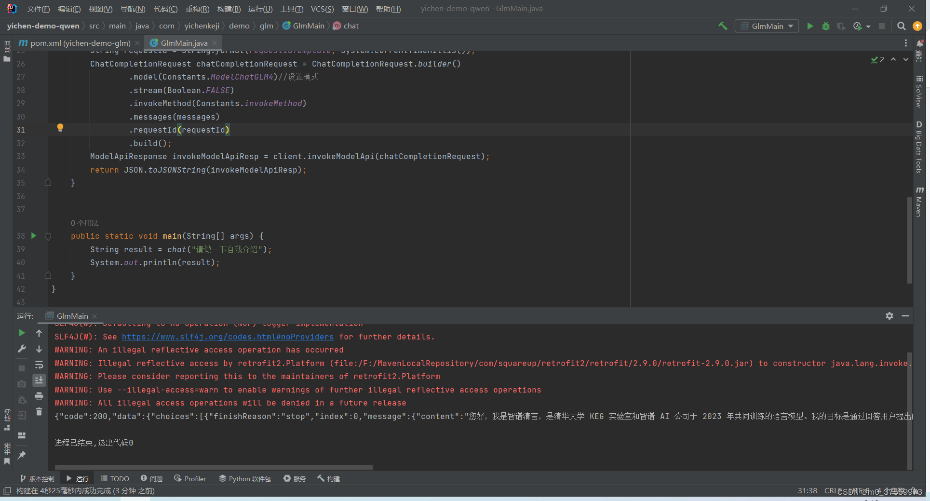930x501 pixels.
Task: Toggle soft-wrap in run console
Action: click(x=39, y=365)
